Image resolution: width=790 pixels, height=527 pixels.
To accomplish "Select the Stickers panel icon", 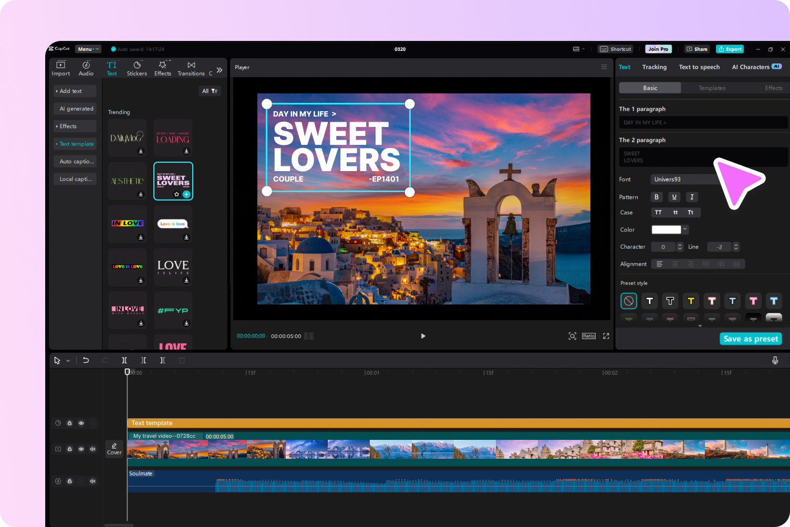I will [137, 67].
